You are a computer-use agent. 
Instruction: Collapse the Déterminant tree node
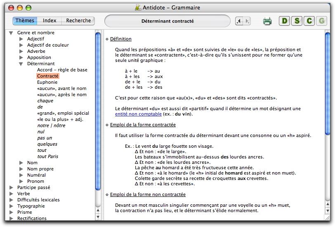click(21, 64)
